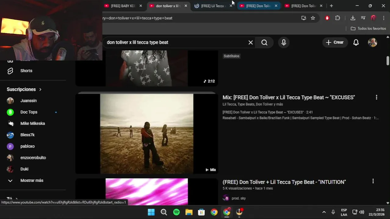The image size is (390, 219).
Task: Close the [FREE] Lil Tecca tab
Action: click(231, 6)
